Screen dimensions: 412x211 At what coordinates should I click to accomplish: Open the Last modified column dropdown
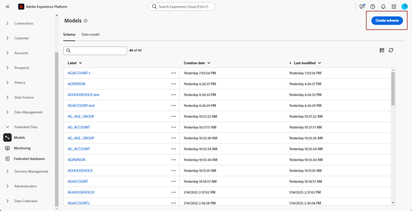[320, 63]
